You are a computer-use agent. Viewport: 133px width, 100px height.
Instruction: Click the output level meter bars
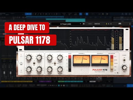121,41
